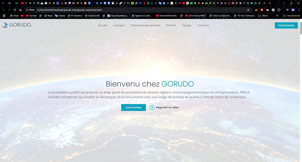The image size is (302, 162).
Task: Open the white S extension icon
Action: 273,10
